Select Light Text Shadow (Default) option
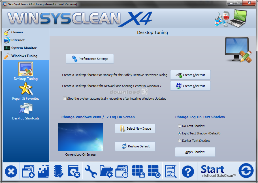Screen dimensions: 258x183 pyautogui.click(x=180, y=133)
